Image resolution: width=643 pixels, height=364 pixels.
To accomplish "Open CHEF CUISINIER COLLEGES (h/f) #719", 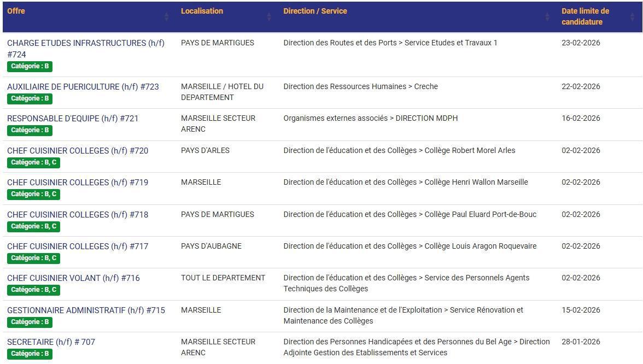I will pos(78,182).
